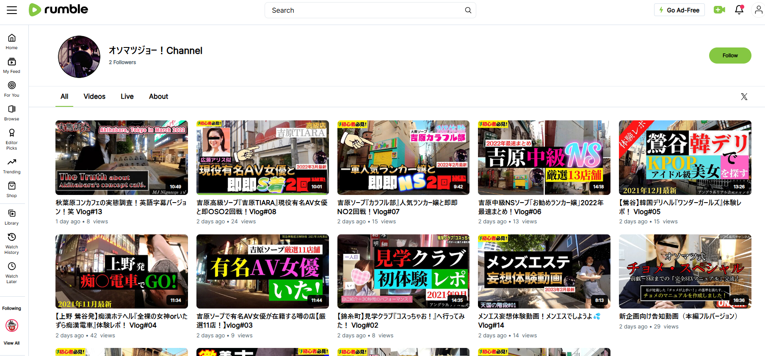Open Watch Later in sidebar
The height and width of the screenshot is (356, 765).
[12, 273]
